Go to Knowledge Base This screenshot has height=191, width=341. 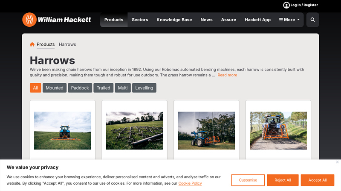coord(174,20)
